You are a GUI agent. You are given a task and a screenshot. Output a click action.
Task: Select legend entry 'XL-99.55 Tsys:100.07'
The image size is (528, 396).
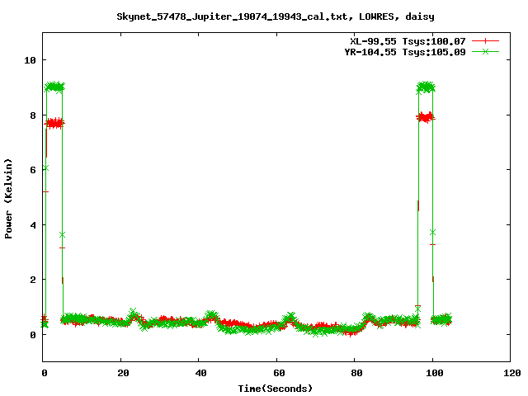pyautogui.click(x=408, y=41)
